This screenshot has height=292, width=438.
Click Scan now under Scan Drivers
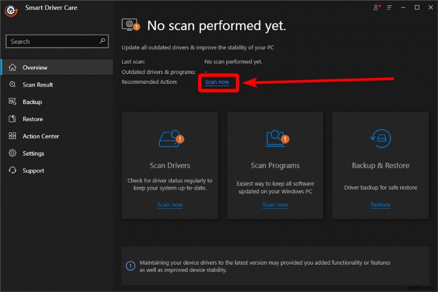(x=170, y=204)
